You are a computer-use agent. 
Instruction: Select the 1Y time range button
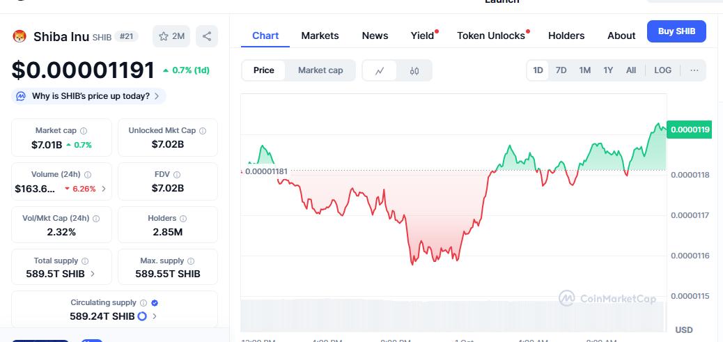tap(608, 70)
